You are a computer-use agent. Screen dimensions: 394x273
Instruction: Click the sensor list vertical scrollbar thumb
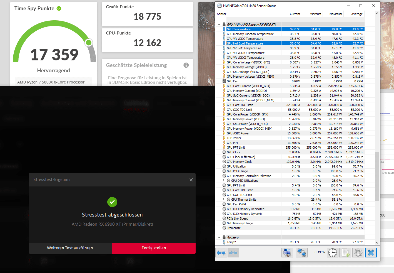(377, 176)
